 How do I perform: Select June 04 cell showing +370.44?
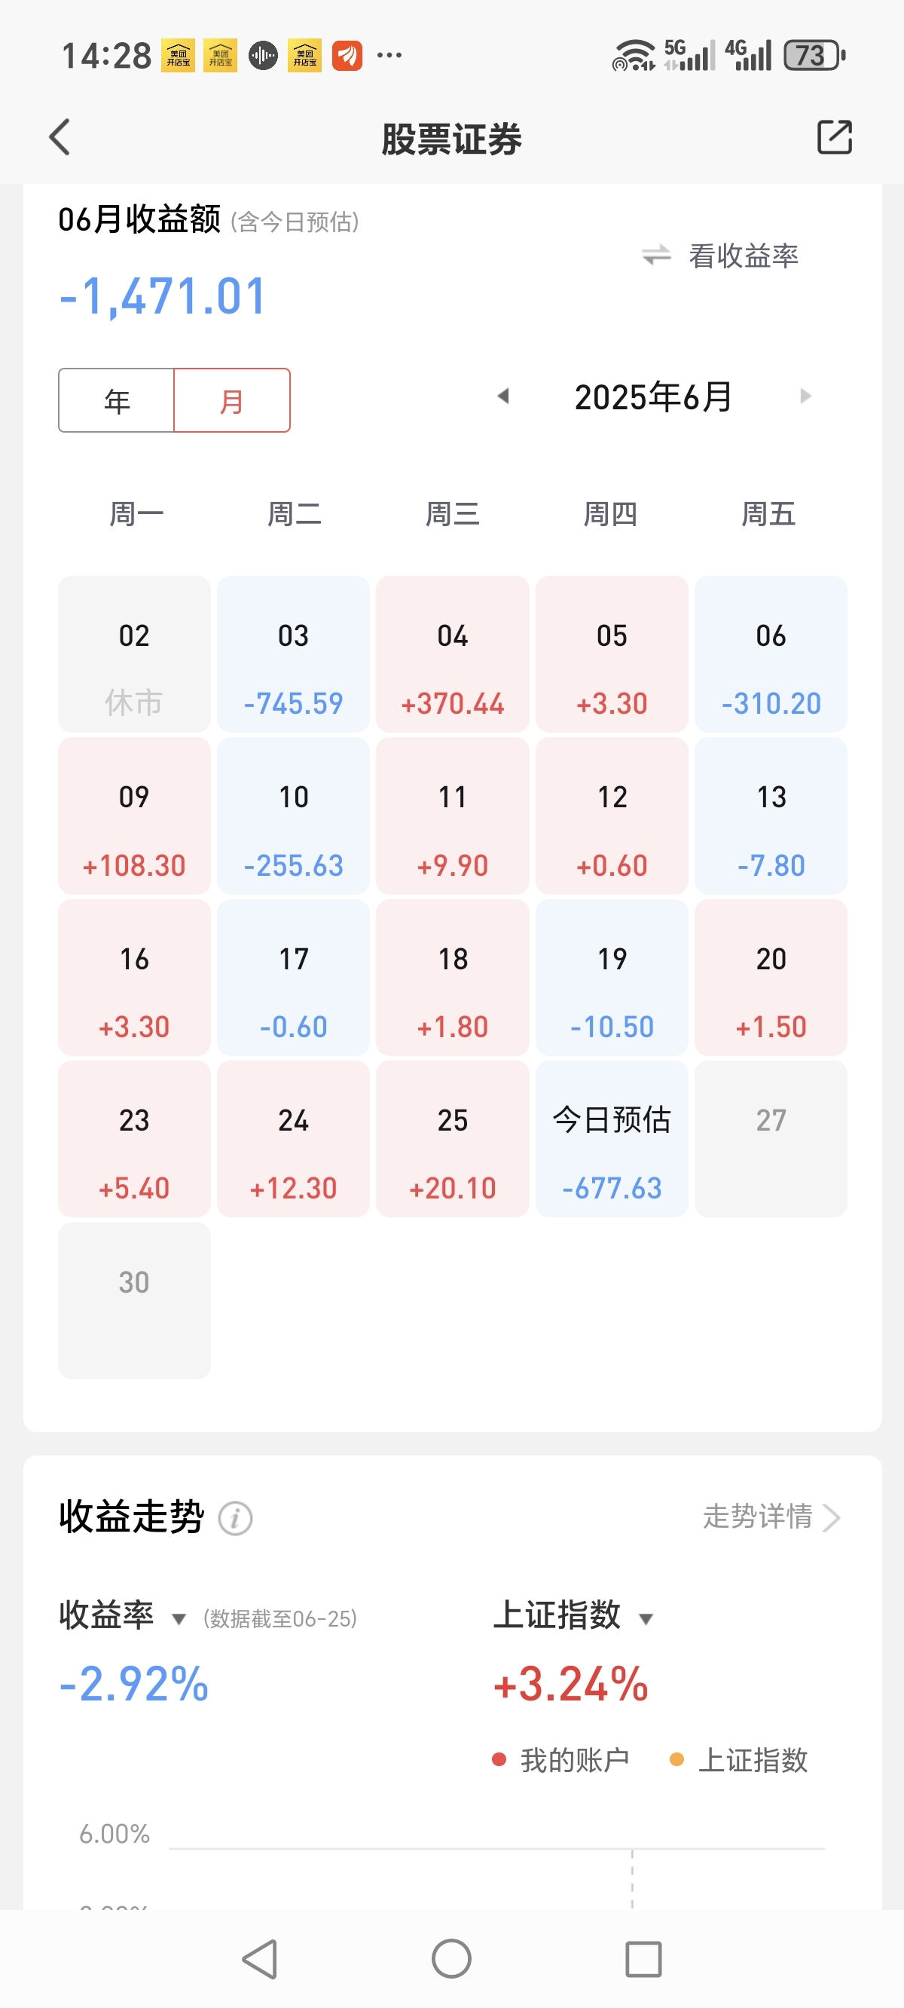tap(453, 654)
